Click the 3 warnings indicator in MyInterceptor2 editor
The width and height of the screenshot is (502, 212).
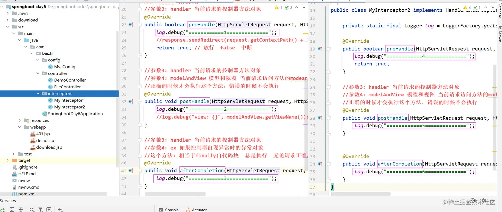(467, 7)
